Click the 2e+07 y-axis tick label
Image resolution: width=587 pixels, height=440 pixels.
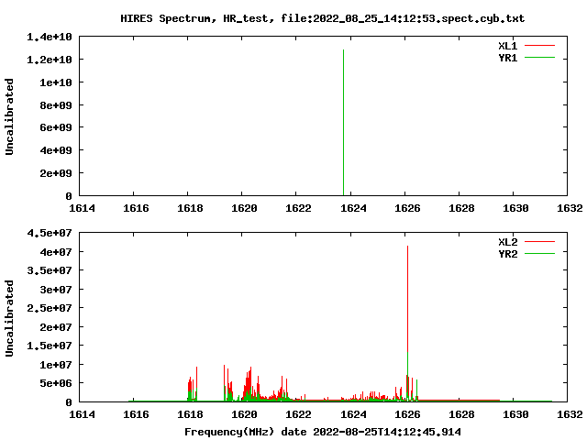tap(55, 327)
